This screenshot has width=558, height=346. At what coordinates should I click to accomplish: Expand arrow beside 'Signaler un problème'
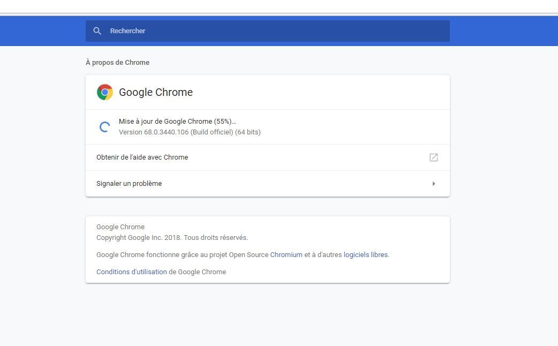pyautogui.click(x=433, y=184)
